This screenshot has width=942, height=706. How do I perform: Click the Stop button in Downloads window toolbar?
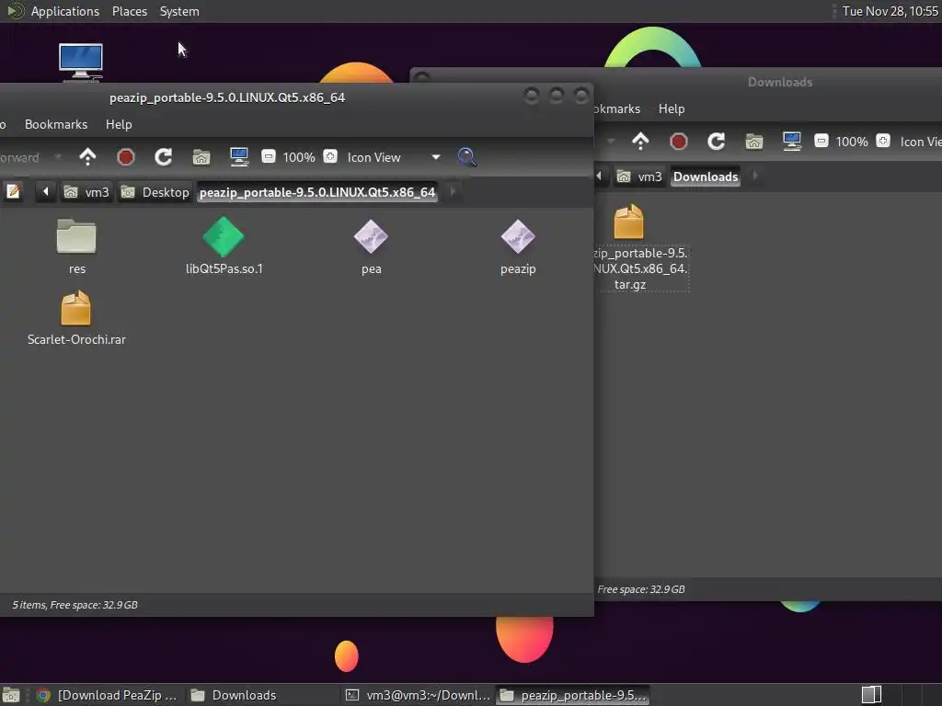679,142
